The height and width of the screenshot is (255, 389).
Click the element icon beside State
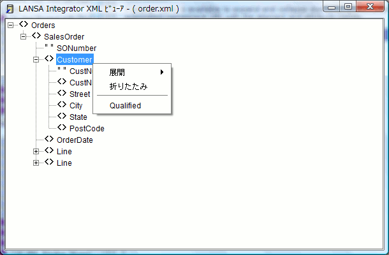point(62,116)
